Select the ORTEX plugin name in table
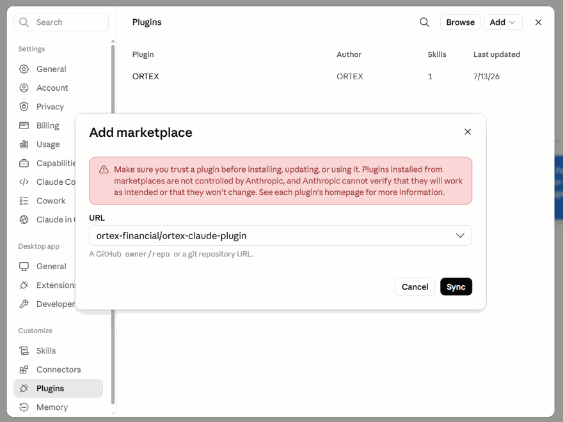 145,77
